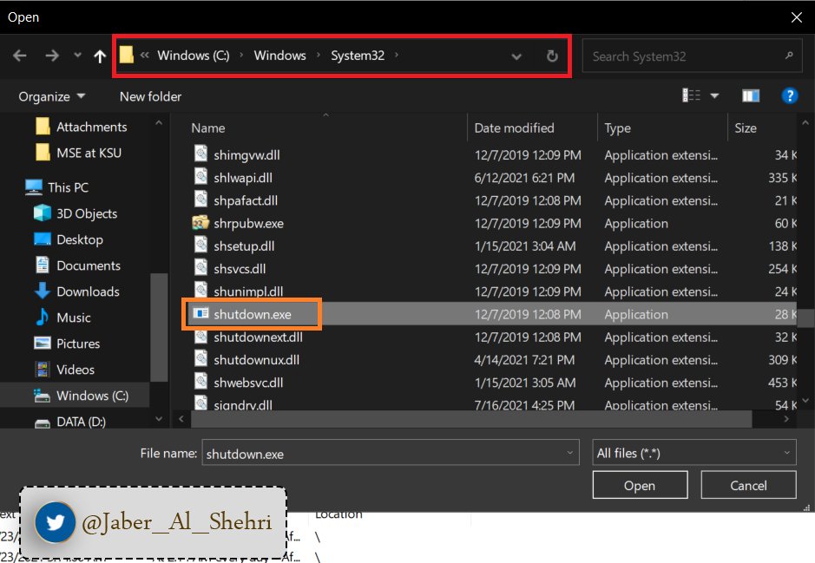The image size is (815, 563).
Task: Show the preview pane
Action: [751, 96]
